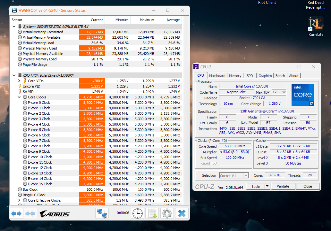331x231 pixels.
Task: Click the Close button in CPU-Z
Action: [308, 186]
